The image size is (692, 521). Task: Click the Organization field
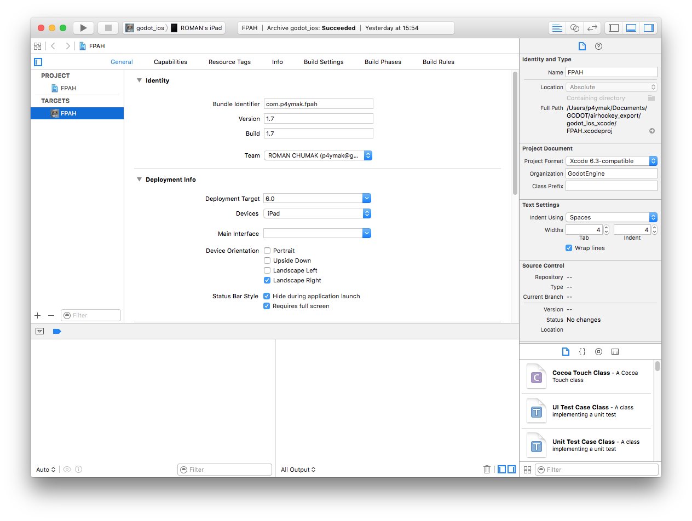click(611, 173)
